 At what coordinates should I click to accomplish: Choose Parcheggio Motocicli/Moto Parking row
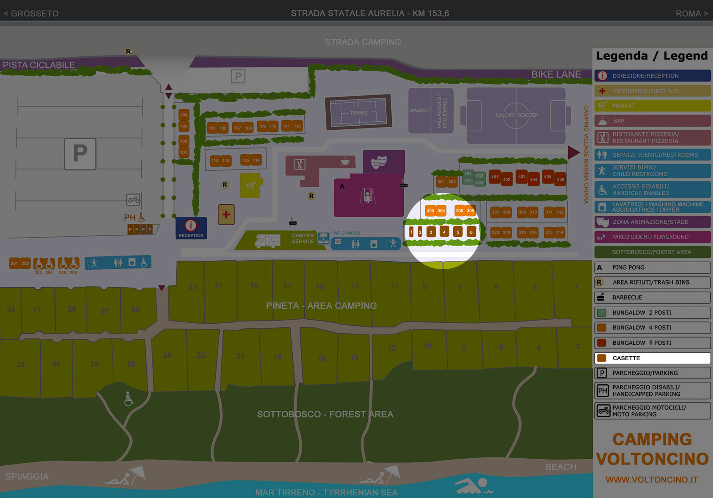pyautogui.click(x=652, y=411)
